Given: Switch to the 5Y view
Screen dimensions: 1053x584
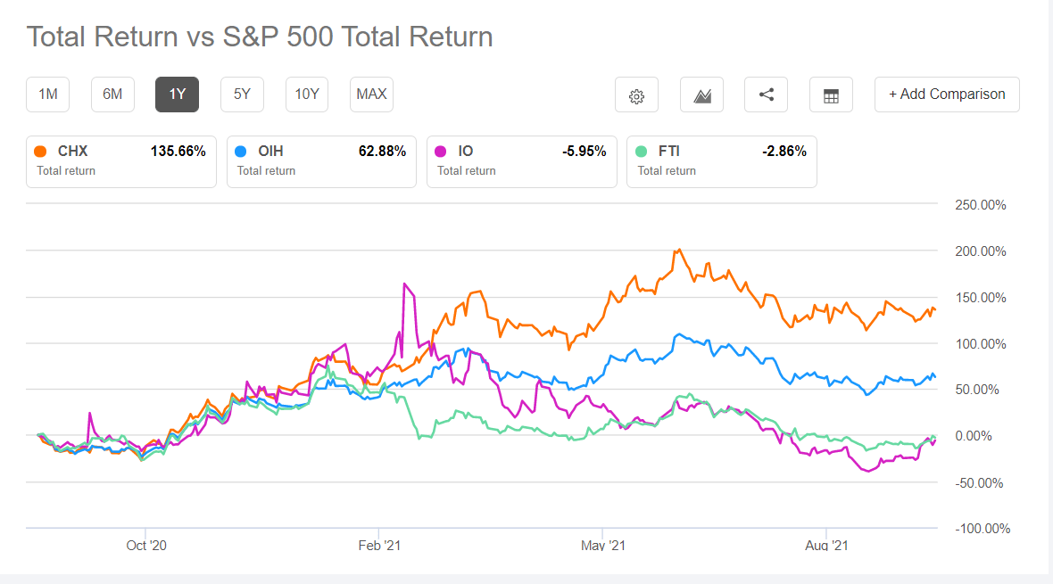Looking at the screenshot, I should 242,94.
